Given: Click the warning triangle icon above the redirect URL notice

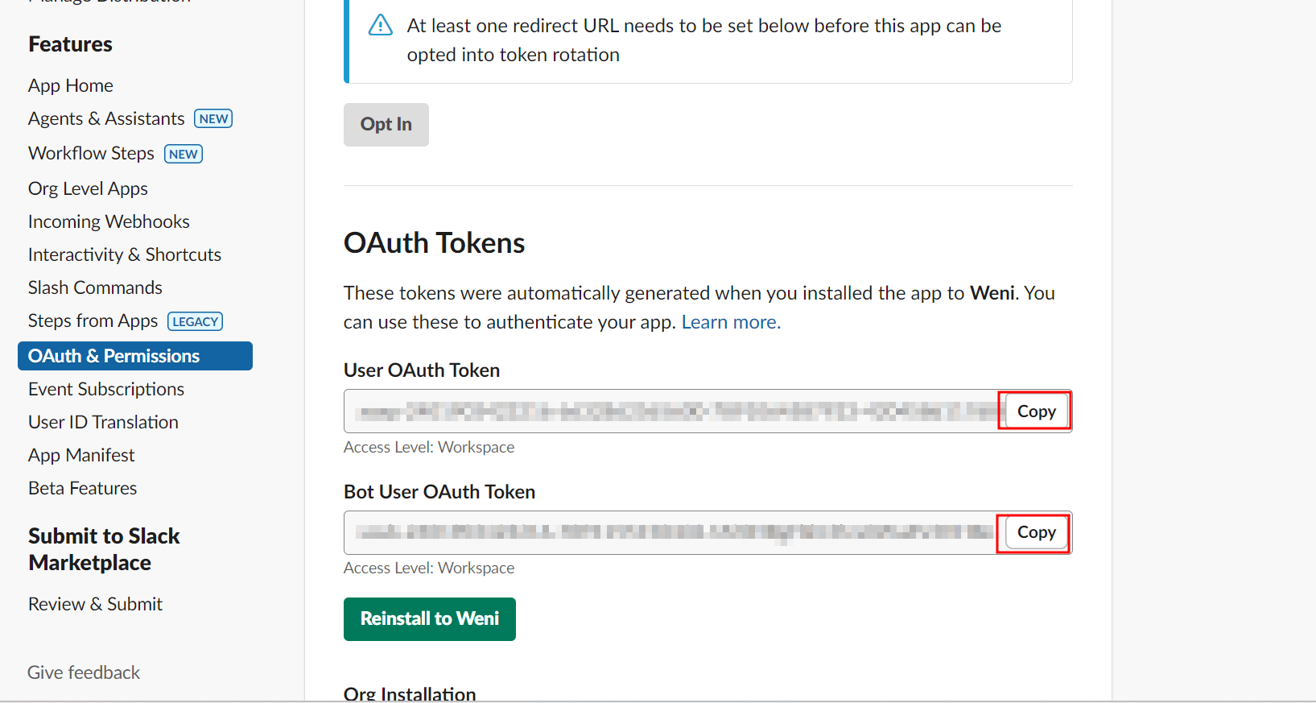Looking at the screenshot, I should [379, 25].
